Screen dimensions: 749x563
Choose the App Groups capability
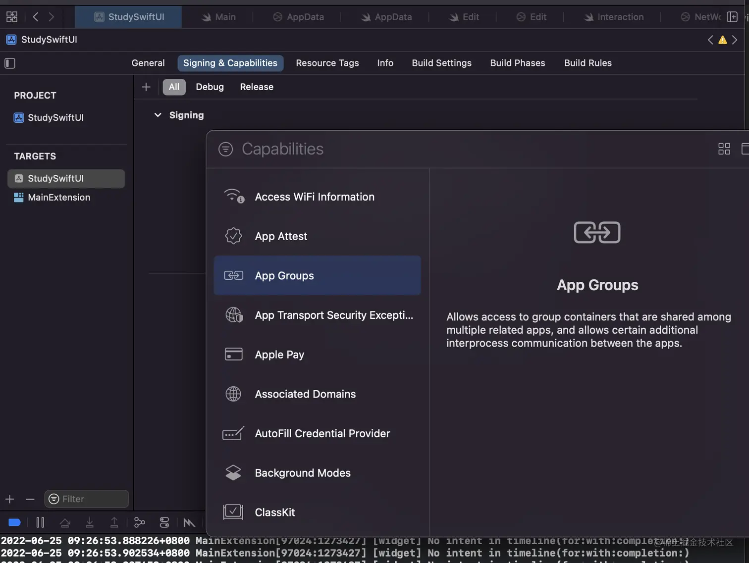coord(317,276)
